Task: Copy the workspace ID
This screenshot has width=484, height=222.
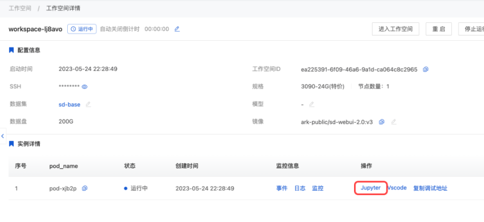Action: [x=425, y=69]
